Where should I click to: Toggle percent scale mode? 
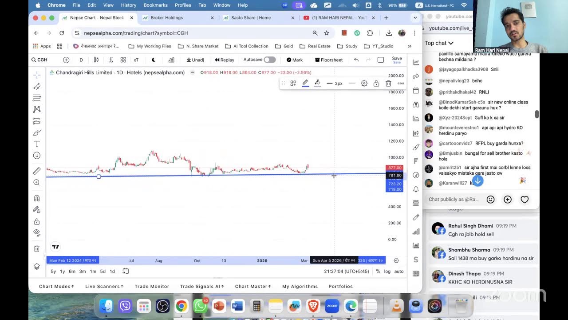tap(378, 271)
